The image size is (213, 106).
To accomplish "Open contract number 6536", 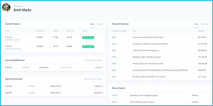I will coord(114,37).
